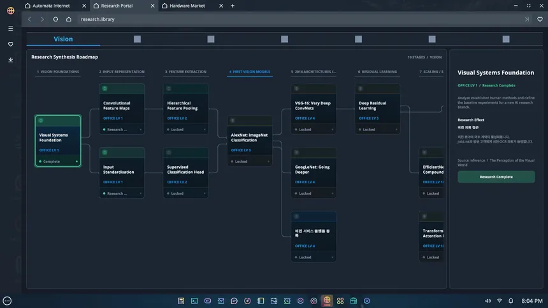Open the volume control in system tray
Image resolution: width=548 pixels, height=308 pixels.
point(488,300)
